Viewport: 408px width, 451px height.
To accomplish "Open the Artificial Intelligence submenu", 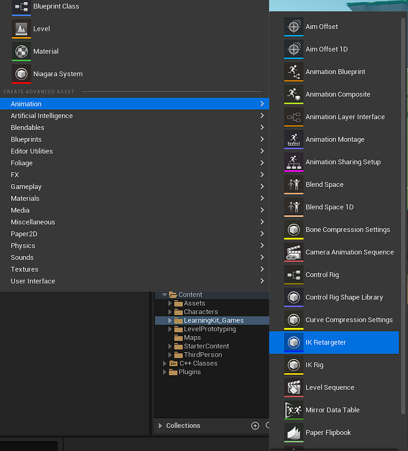I will 135,115.
